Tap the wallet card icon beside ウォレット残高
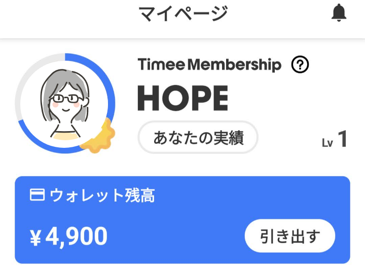This screenshot has width=365, height=280. point(38,195)
